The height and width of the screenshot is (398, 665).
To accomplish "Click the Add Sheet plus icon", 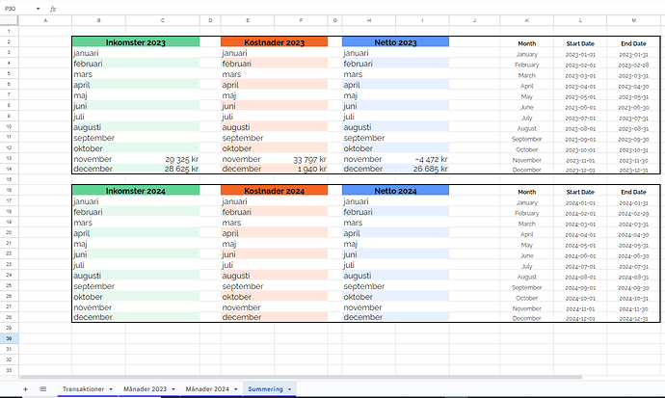I will (26, 388).
